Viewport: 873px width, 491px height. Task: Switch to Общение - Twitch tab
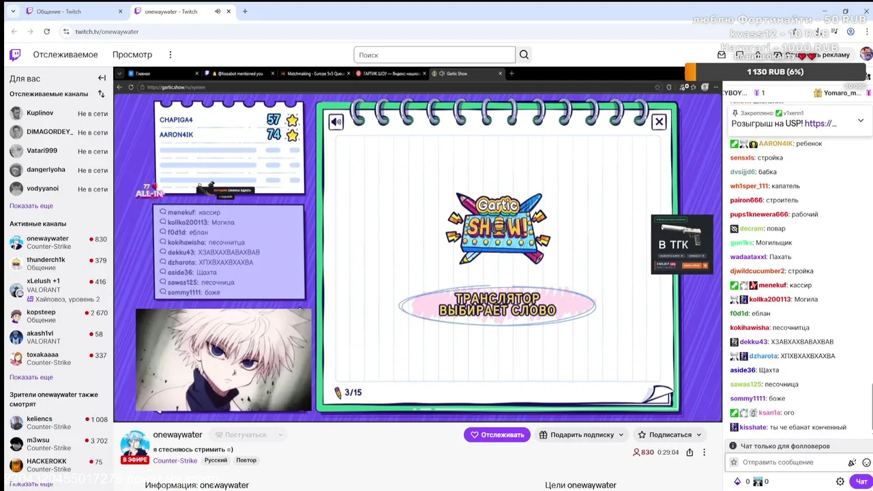click(74, 11)
